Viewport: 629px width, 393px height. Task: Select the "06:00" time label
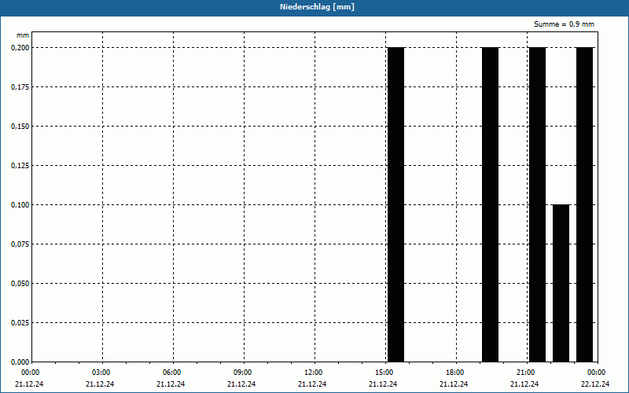click(x=171, y=373)
